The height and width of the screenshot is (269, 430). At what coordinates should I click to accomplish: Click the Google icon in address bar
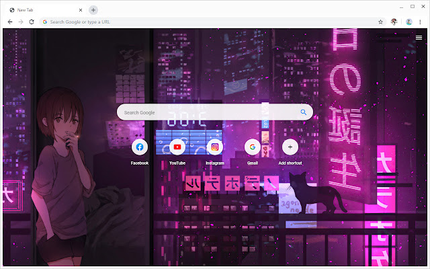(45, 22)
